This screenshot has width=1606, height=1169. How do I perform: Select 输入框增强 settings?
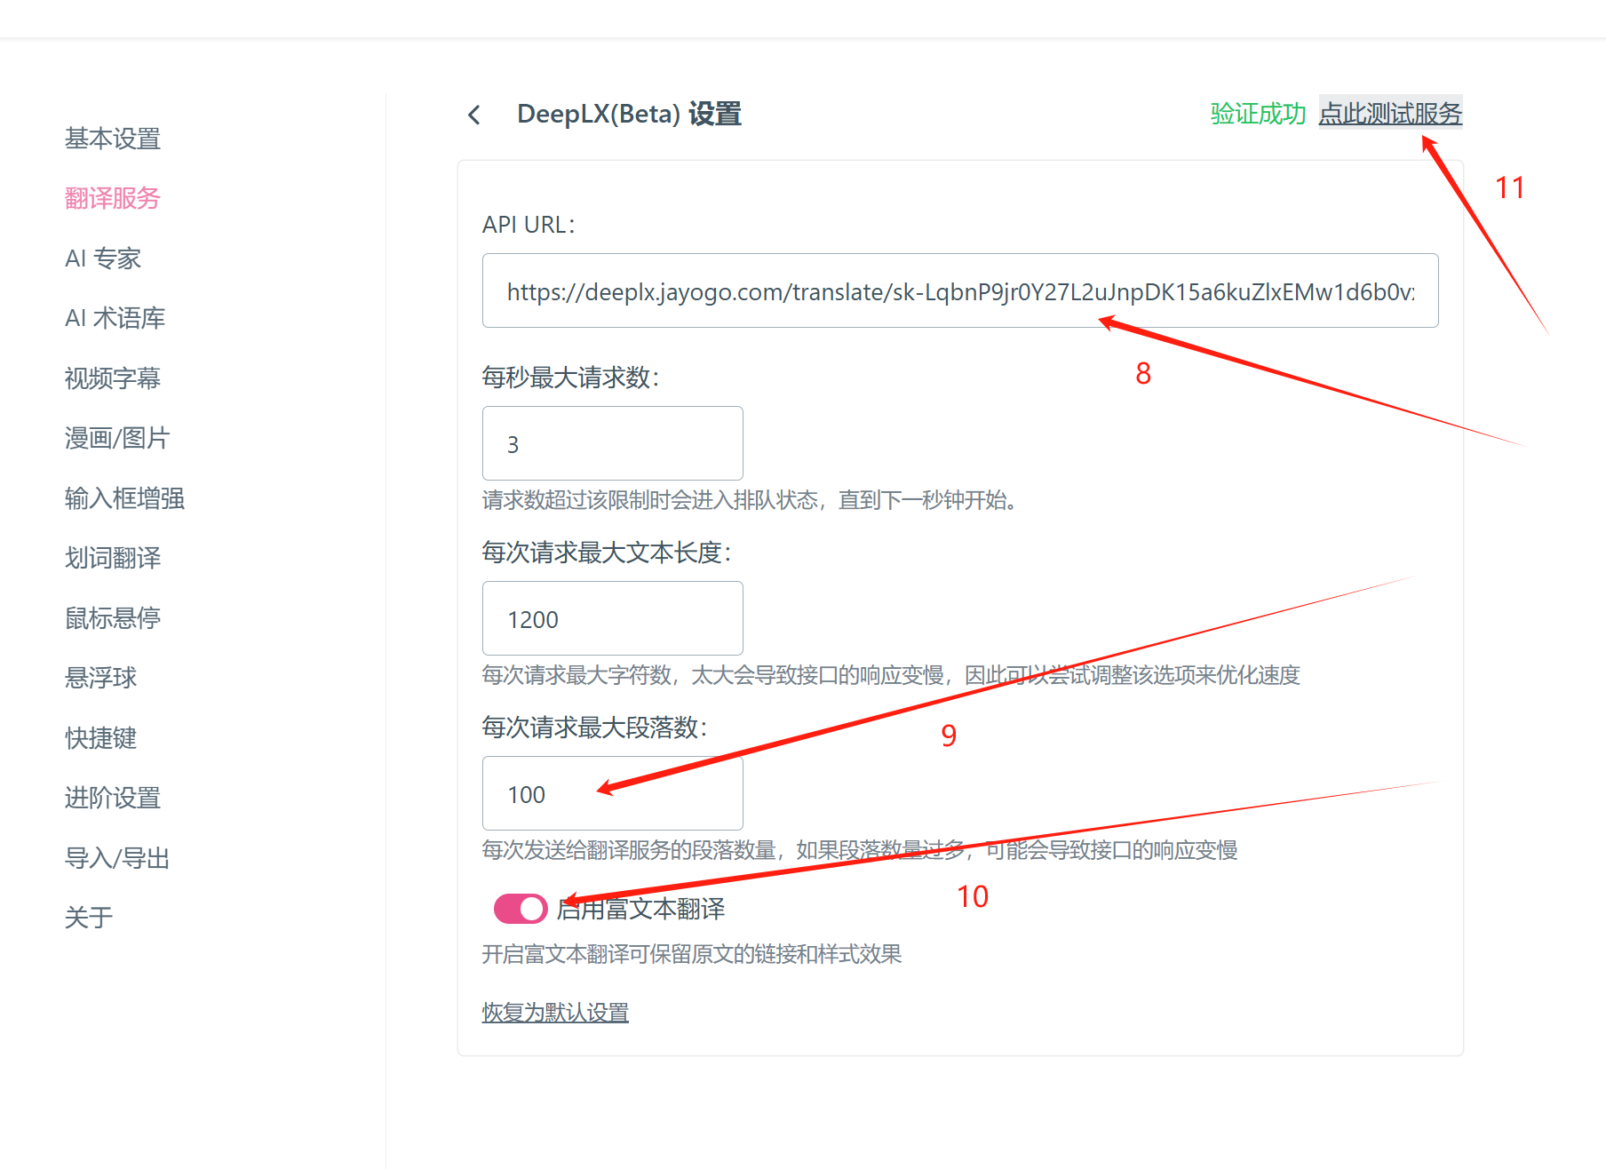tap(124, 497)
